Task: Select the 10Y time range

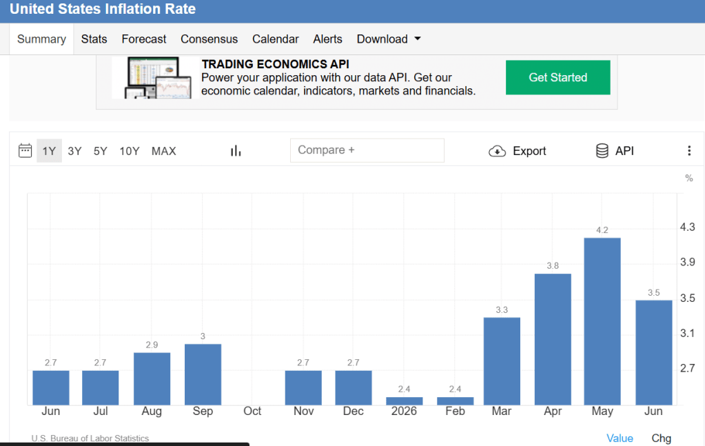Action: (x=130, y=151)
